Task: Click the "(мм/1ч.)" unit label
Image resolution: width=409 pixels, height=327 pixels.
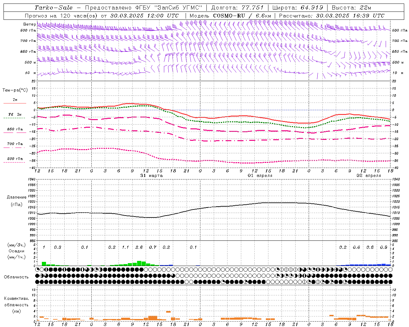Action: 16,257
